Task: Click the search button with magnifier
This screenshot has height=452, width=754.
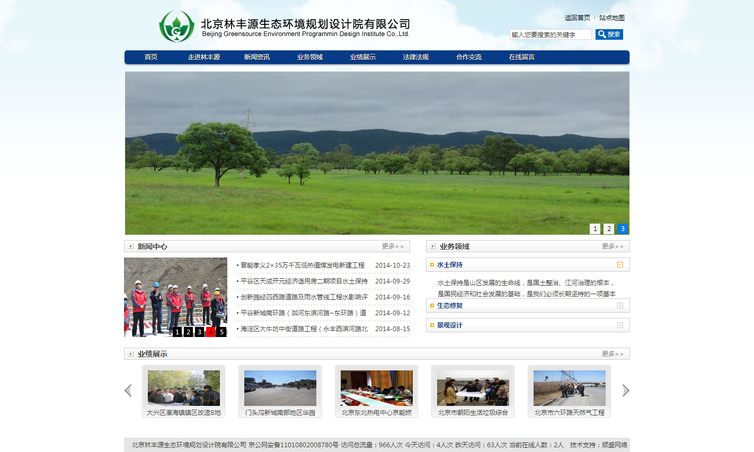Action: tap(609, 34)
